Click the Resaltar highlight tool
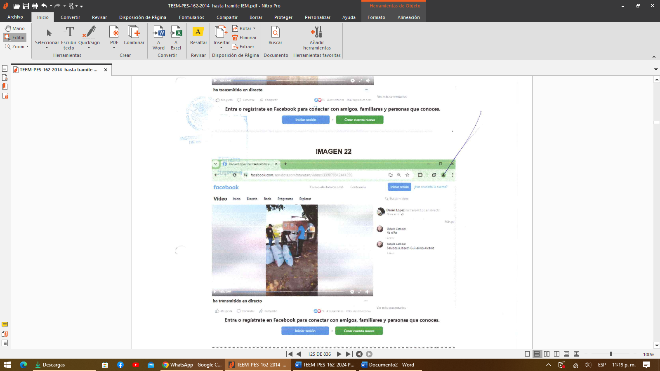This screenshot has width=660, height=371. pyautogui.click(x=198, y=35)
